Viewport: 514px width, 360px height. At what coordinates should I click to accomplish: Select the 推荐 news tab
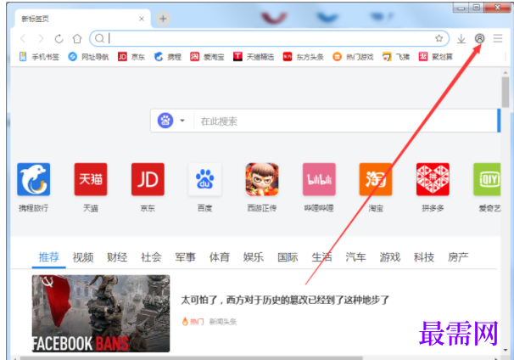click(49, 257)
